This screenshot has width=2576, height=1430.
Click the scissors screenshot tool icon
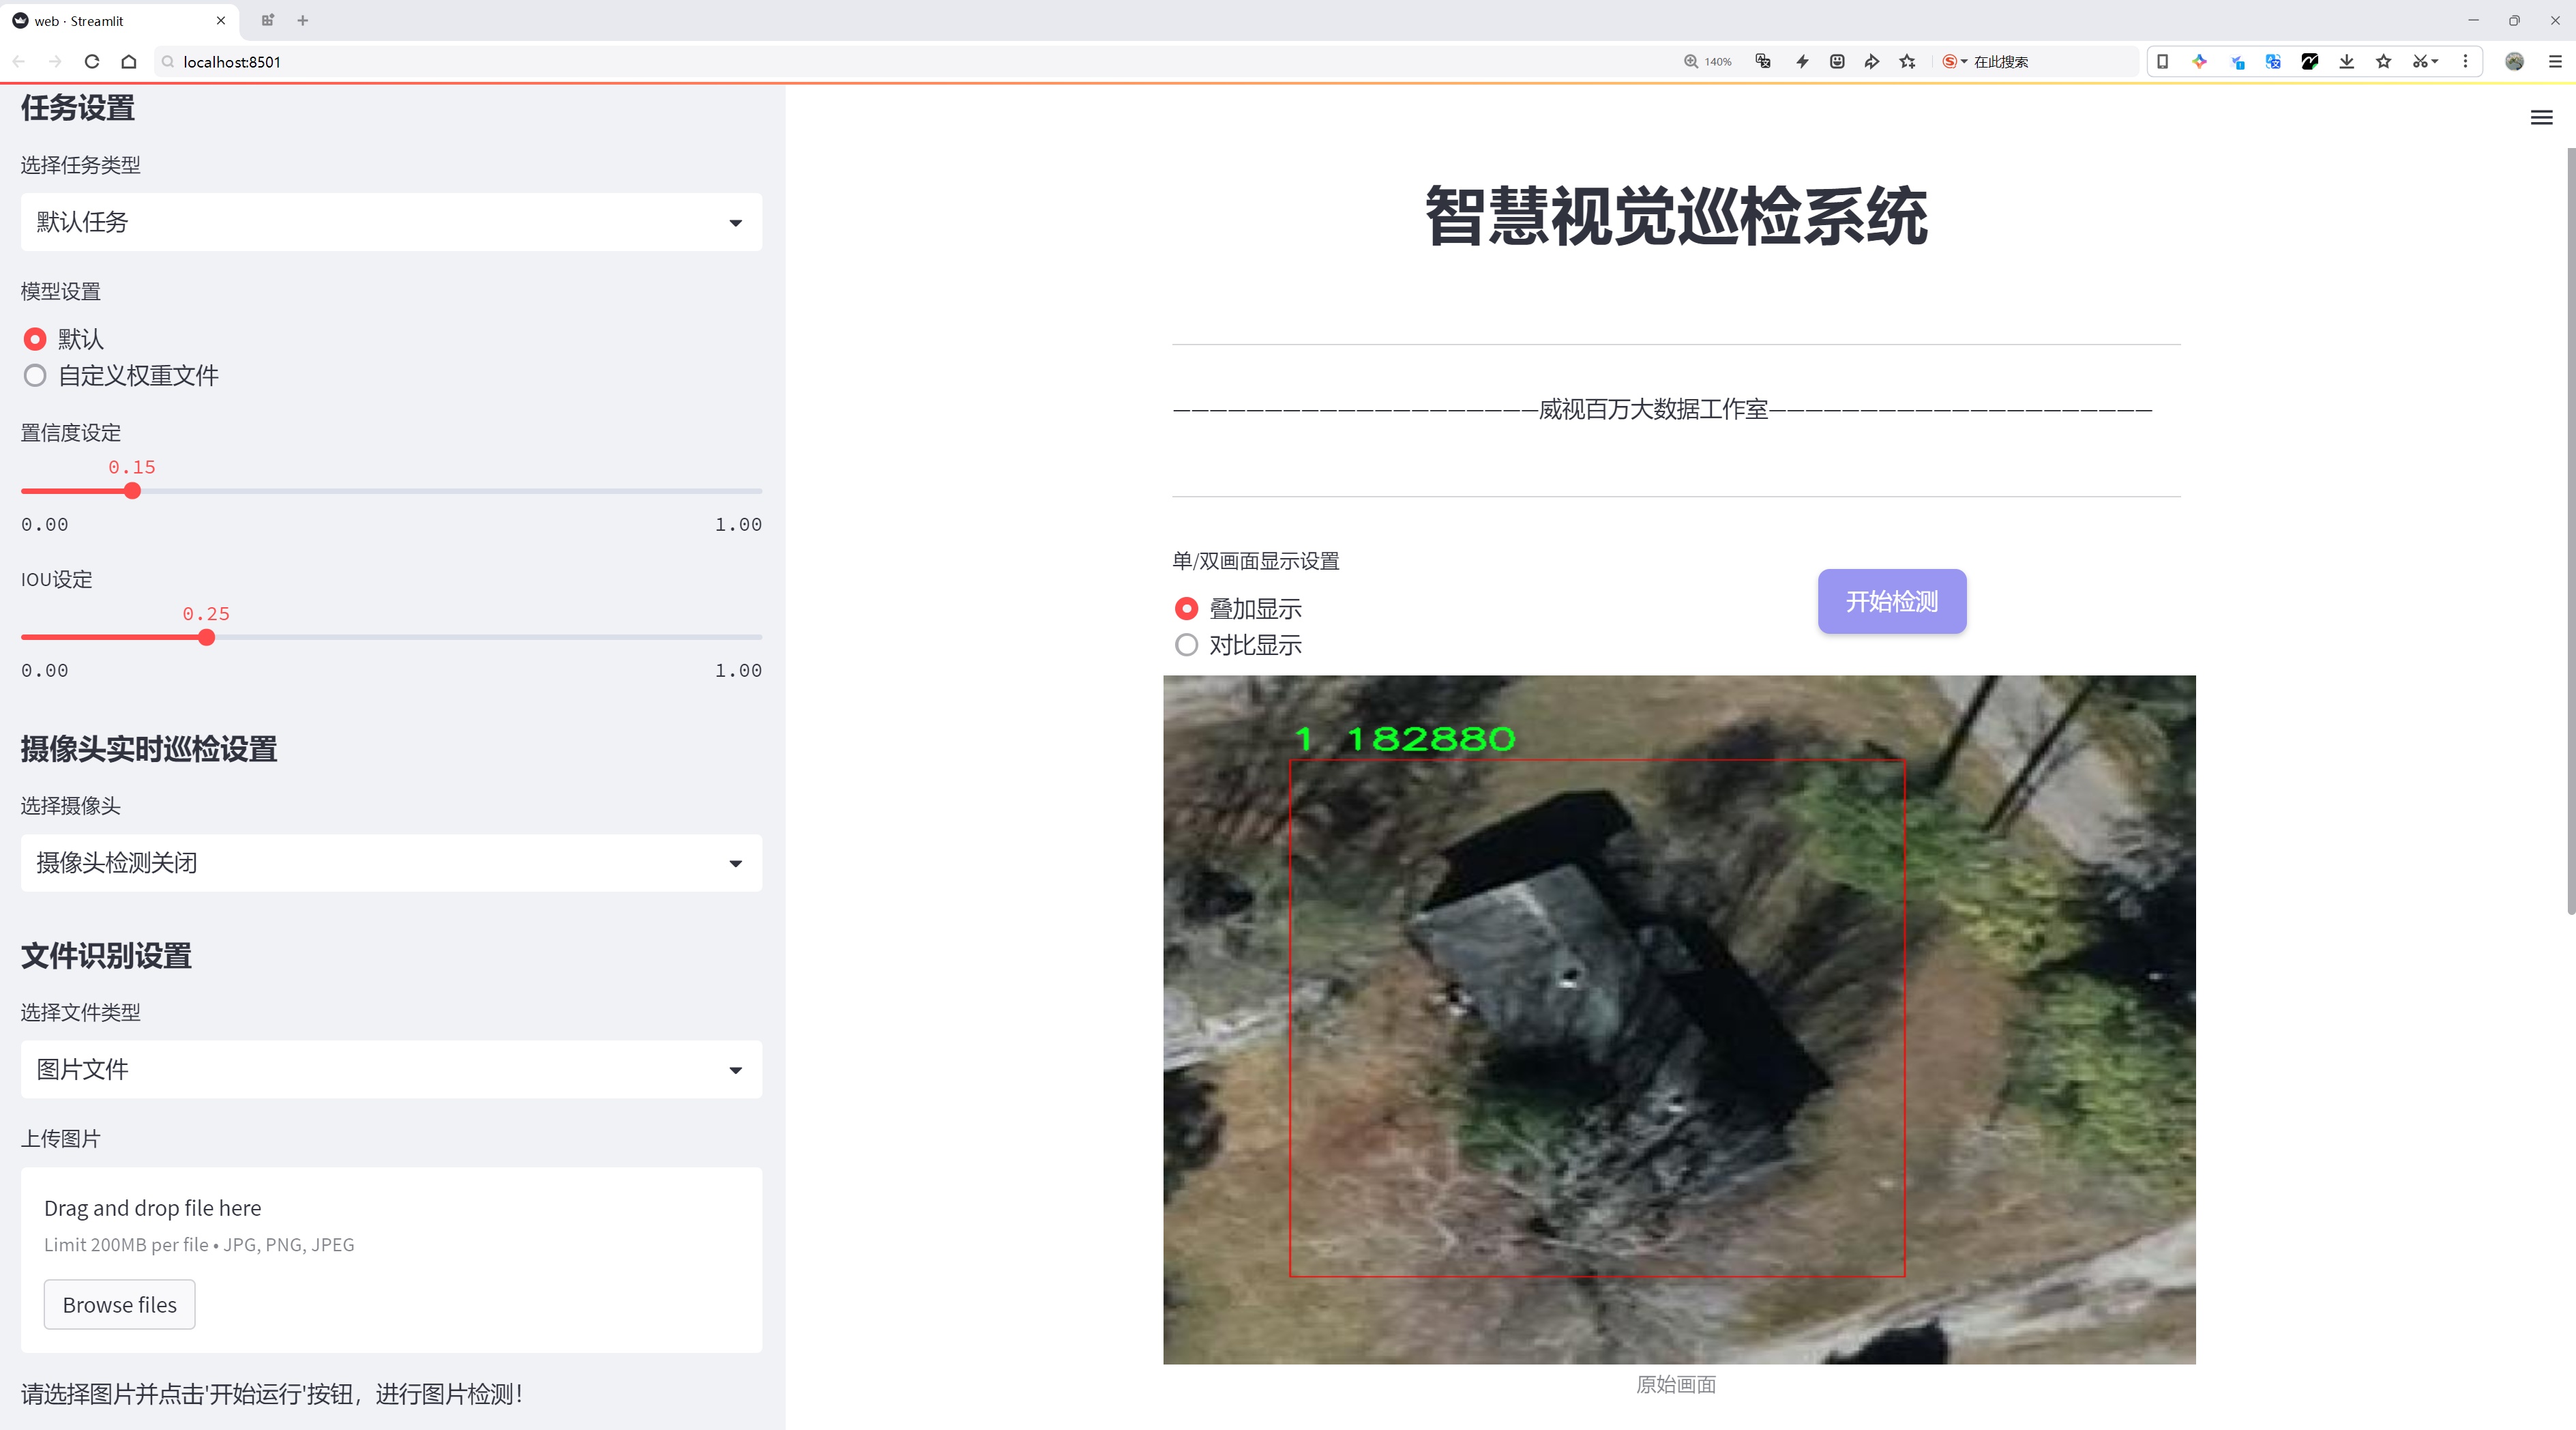[x=2418, y=62]
